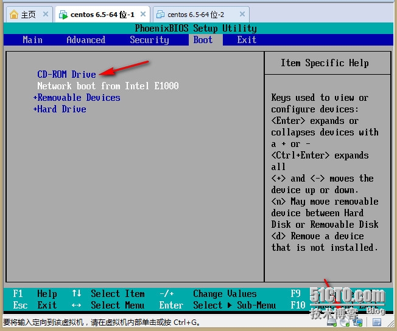
Task: Open the Main BIOS menu
Action: click(32, 40)
